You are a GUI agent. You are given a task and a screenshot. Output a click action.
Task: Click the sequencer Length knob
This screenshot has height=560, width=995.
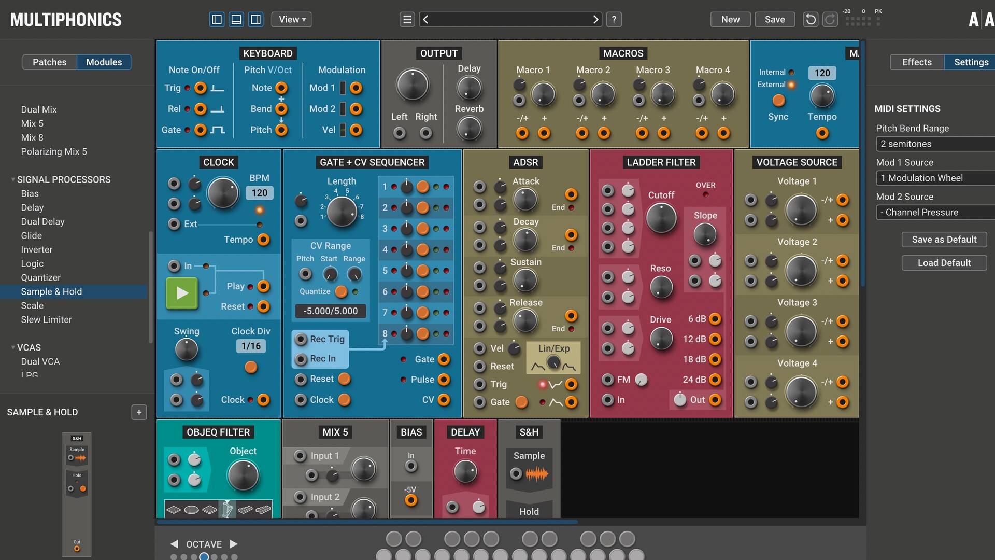coord(342,212)
